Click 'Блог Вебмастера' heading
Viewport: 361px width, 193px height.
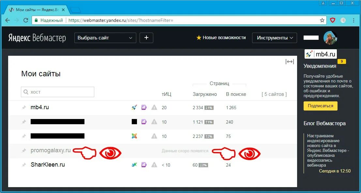[x=324, y=123]
